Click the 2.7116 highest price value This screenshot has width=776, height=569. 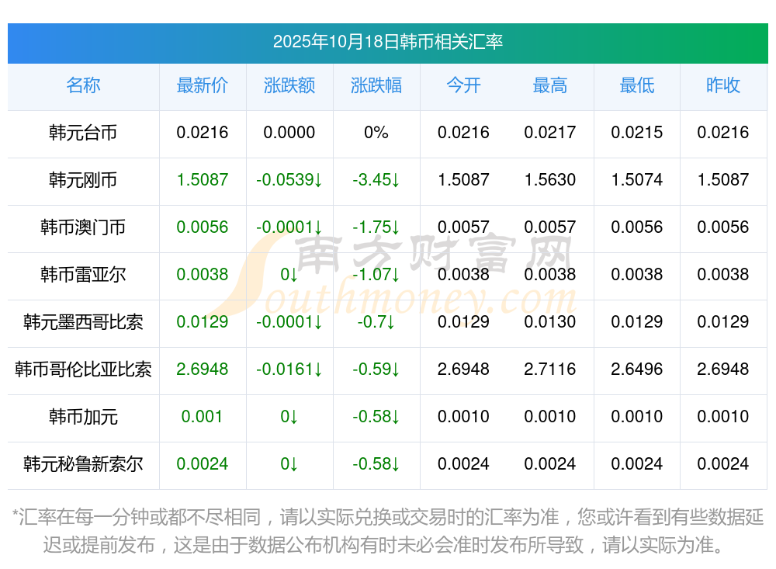tap(550, 370)
